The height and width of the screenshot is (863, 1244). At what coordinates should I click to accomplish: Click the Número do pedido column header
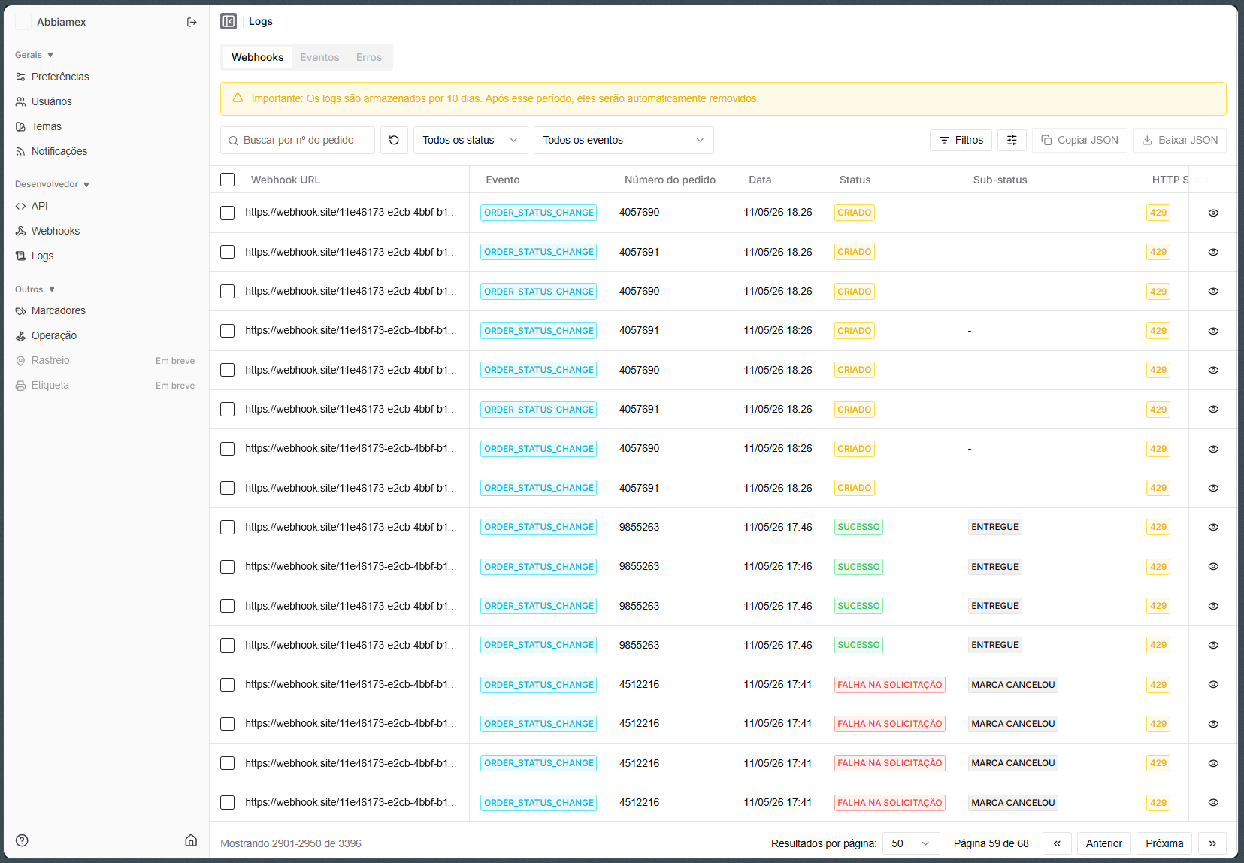point(670,180)
